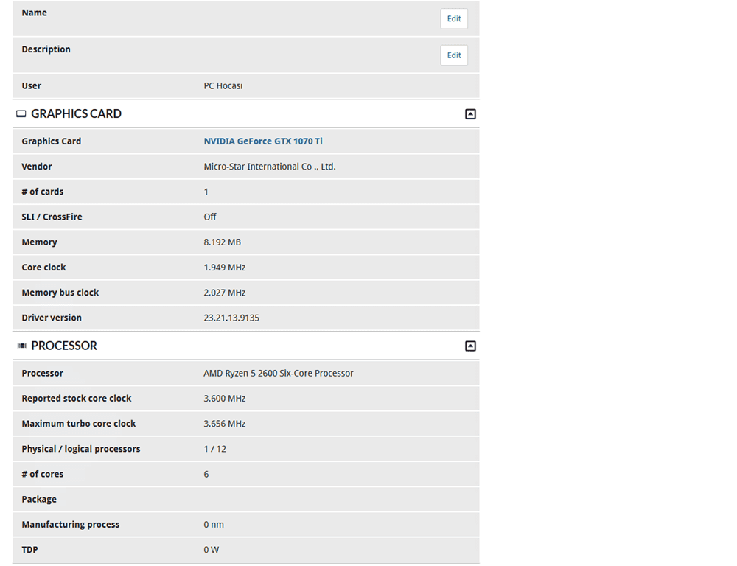
Task: Click the Edit button in the Description row
Action: coord(454,55)
